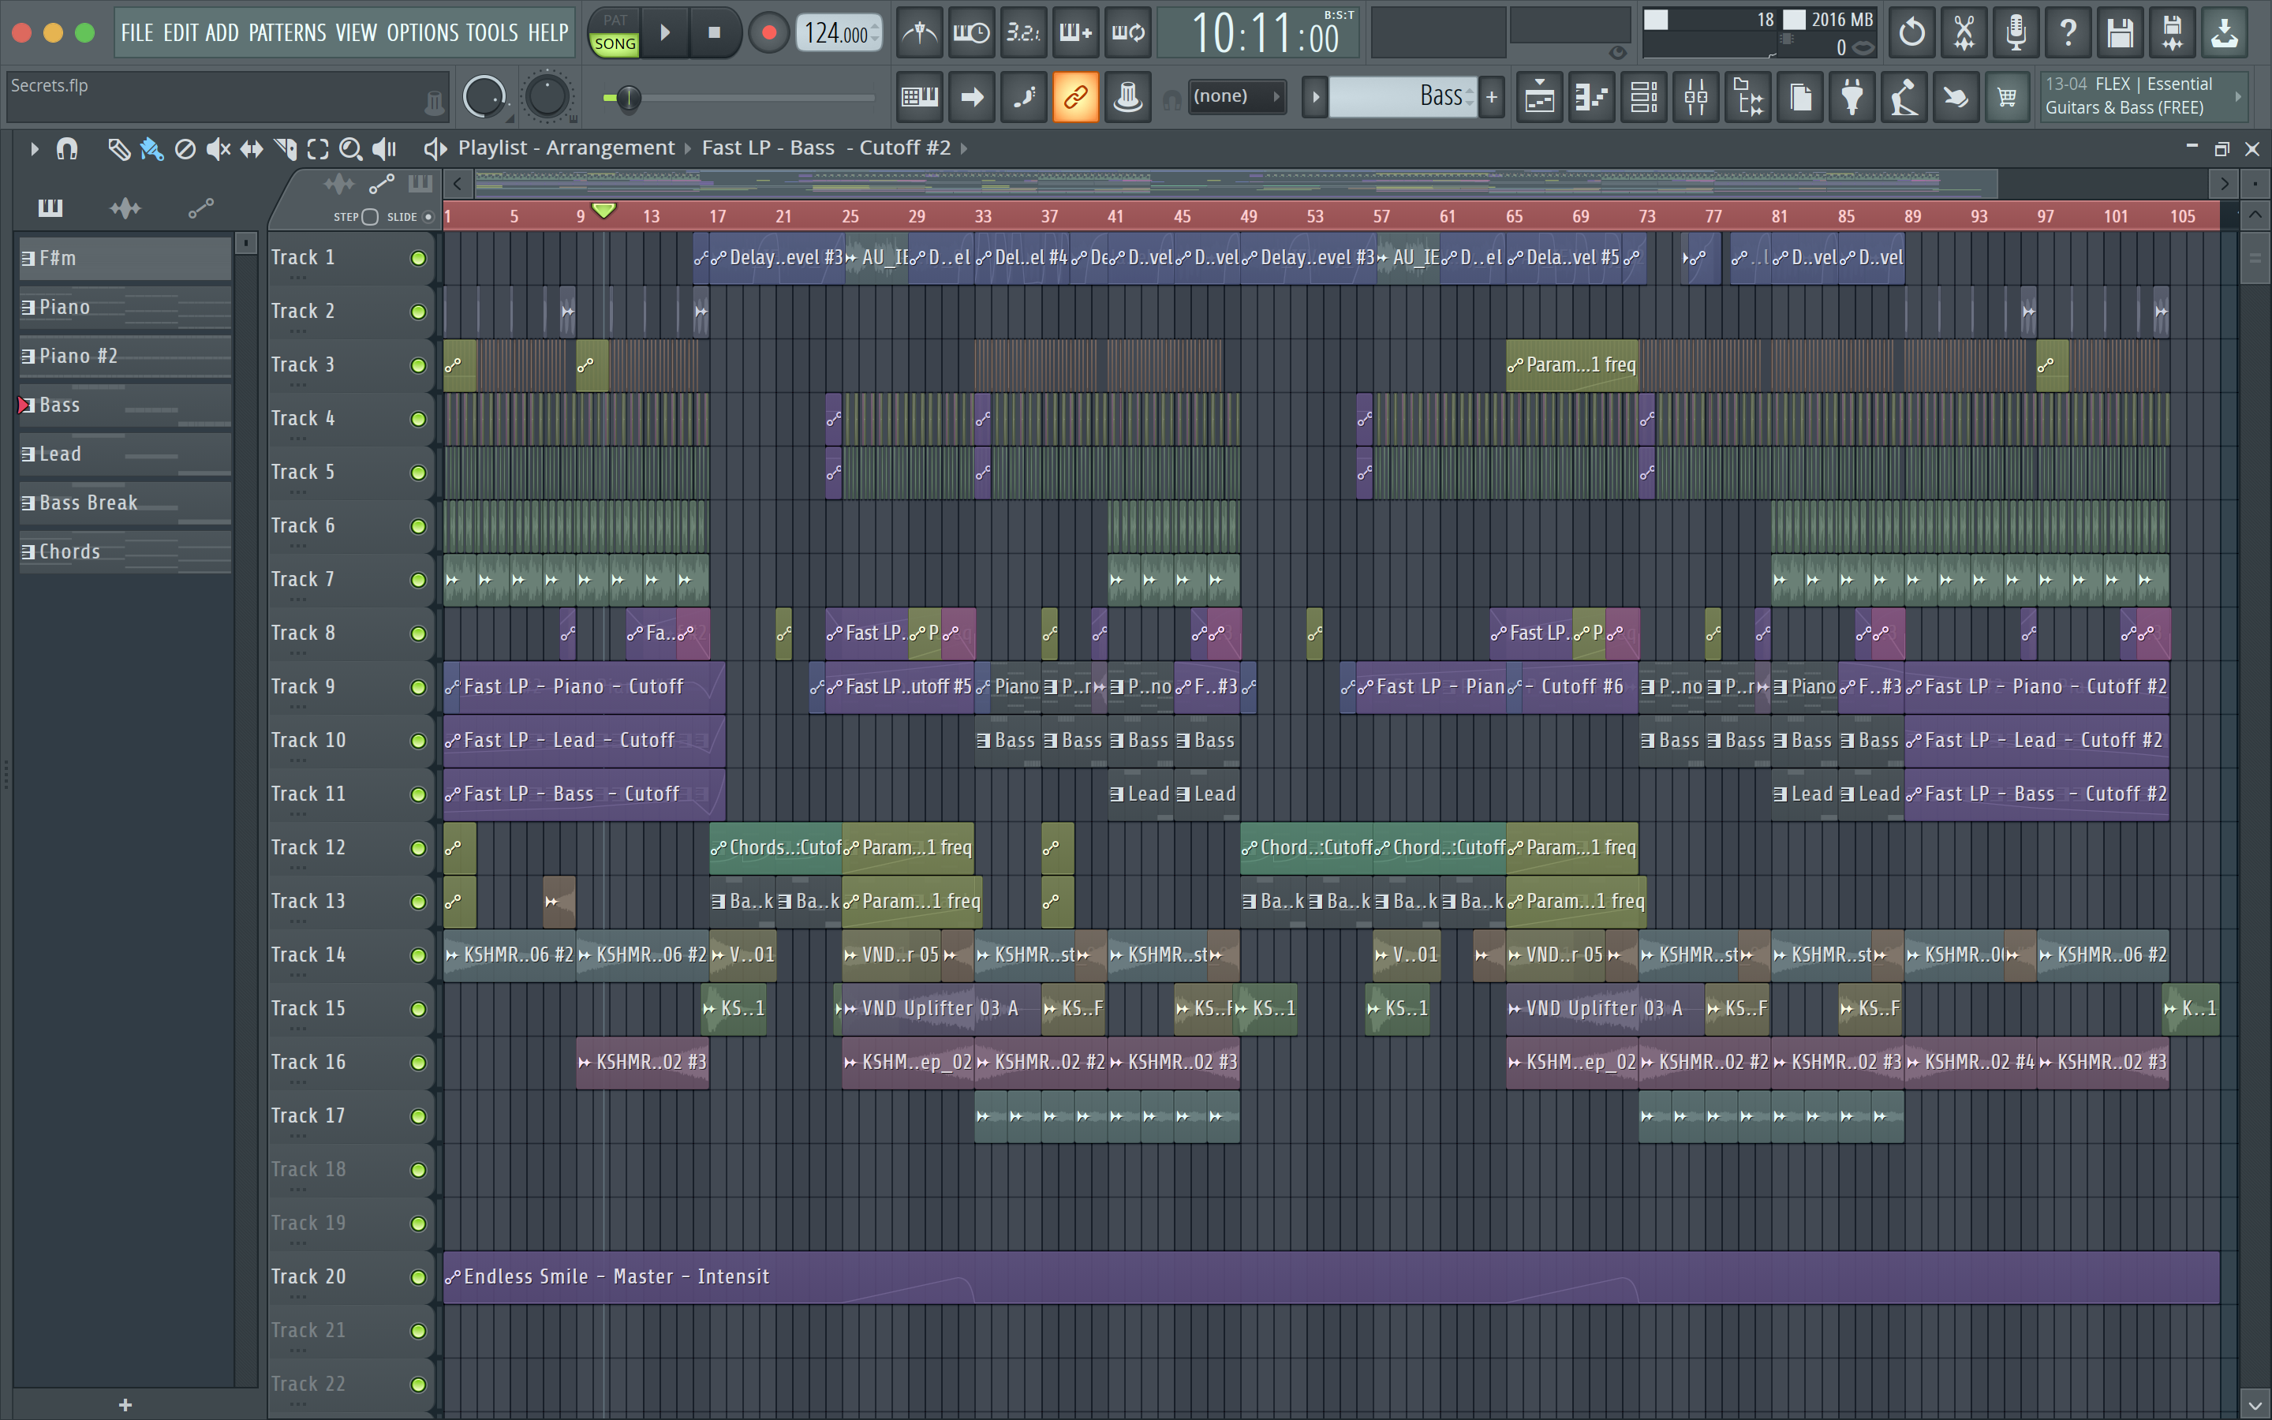The height and width of the screenshot is (1420, 2272).
Task: Click the undo history icon
Action: click(1911, 34)
